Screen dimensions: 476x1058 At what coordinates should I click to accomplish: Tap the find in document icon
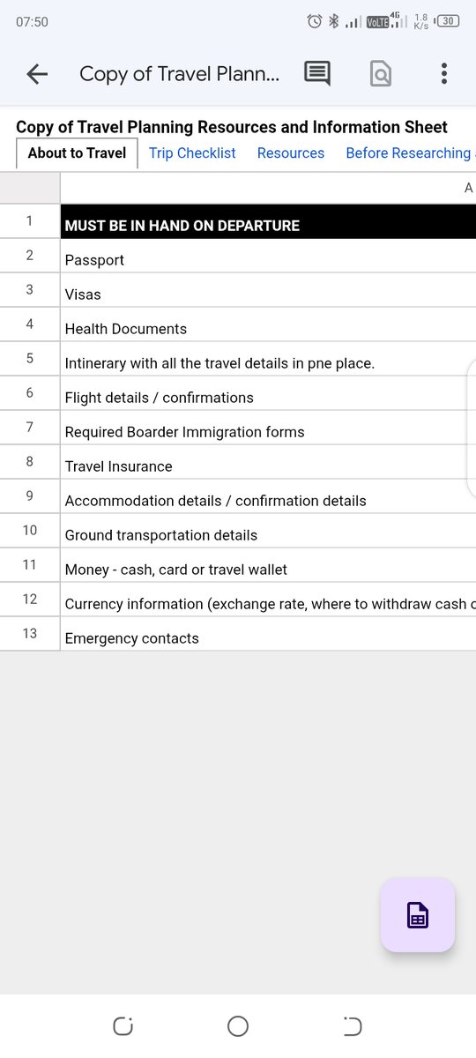(381, 74)
